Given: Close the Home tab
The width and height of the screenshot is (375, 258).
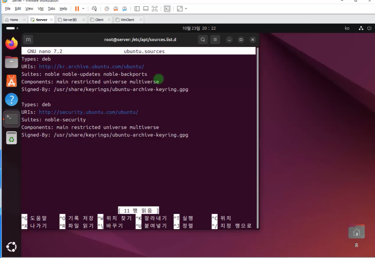Looking at the screenshot, I should (x=24, y=20).
